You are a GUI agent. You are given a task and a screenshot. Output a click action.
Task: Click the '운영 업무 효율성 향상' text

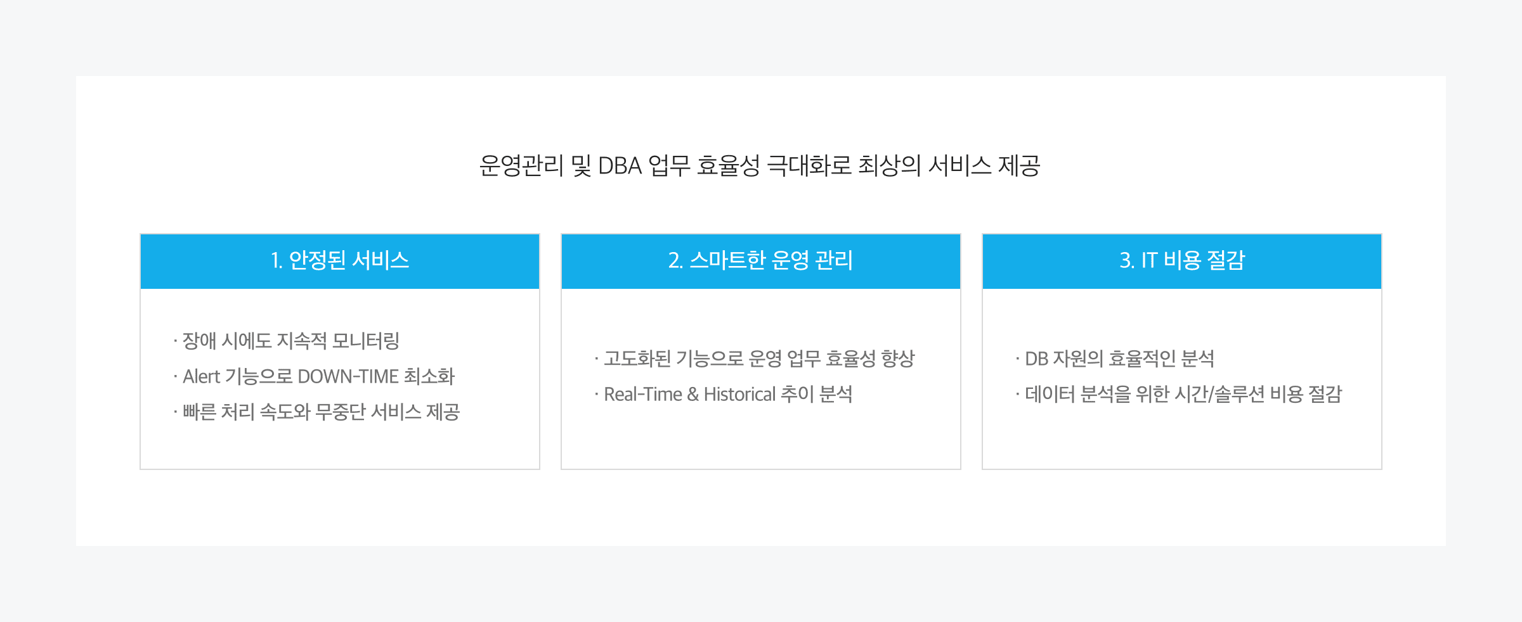pyautogui.click(x=831, y=359)
